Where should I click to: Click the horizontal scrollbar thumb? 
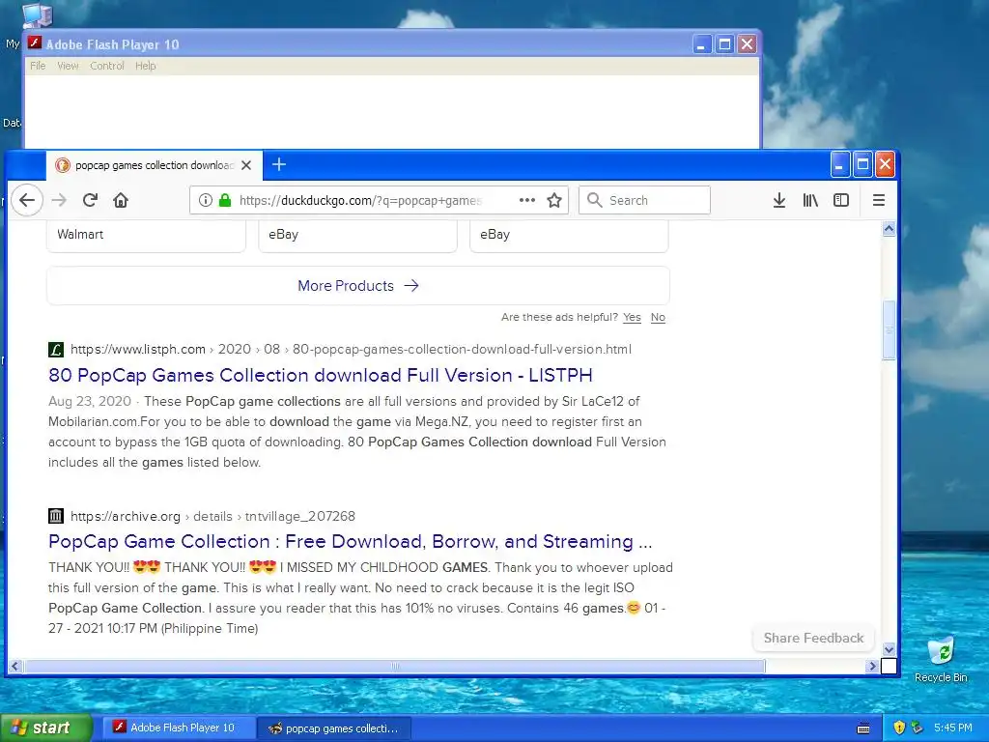tap(395, 666)
